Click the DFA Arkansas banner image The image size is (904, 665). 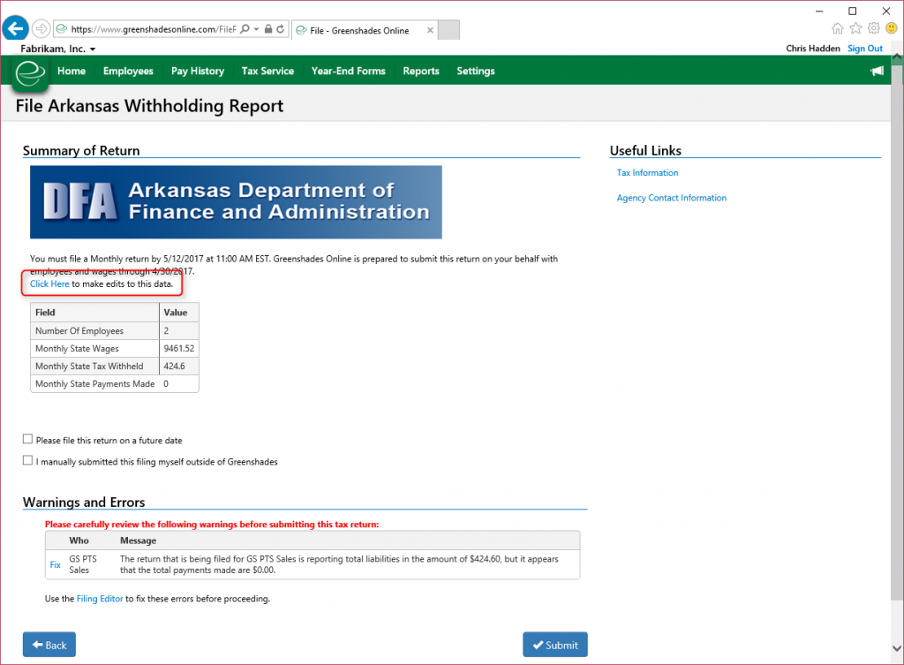pyautogui.click(x=236, y=202)
